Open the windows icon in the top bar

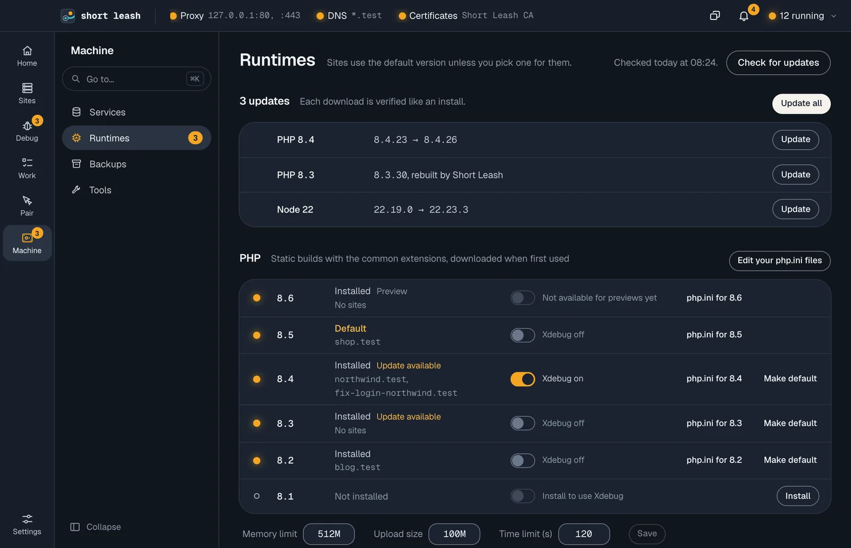click(715, 15)
